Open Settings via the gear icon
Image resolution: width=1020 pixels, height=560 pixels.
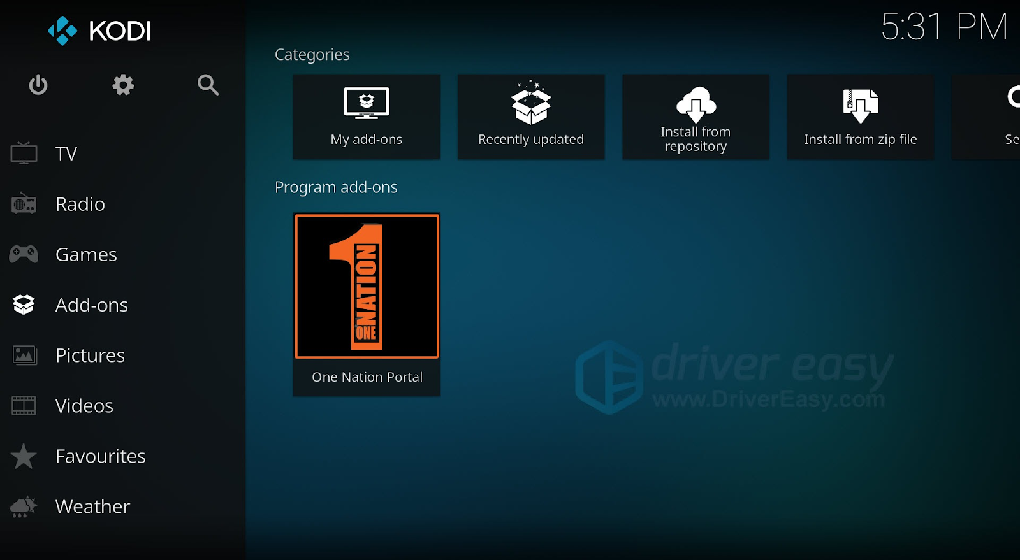(123, 85)
